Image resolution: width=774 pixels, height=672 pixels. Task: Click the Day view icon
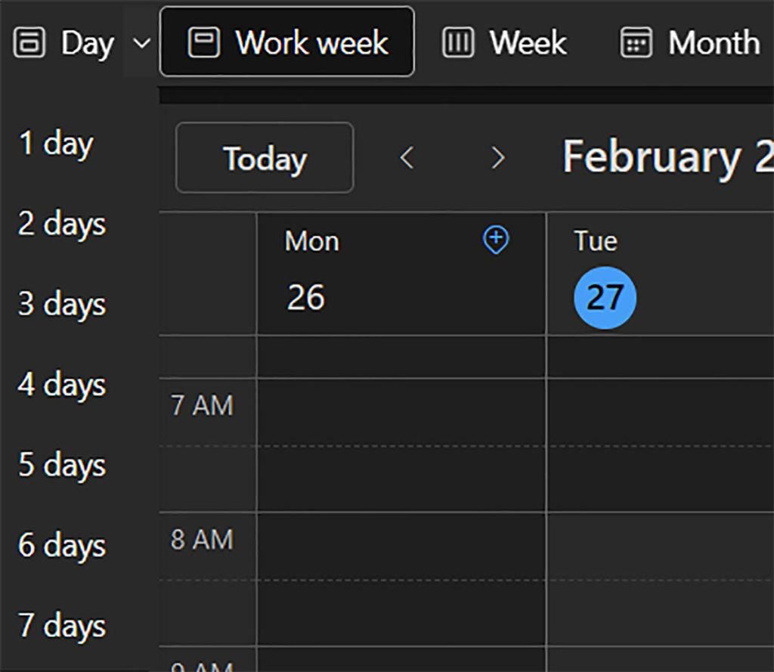[x=29, y=43]
